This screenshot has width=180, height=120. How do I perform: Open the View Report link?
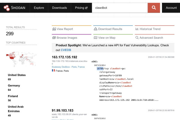pos(65,29)
